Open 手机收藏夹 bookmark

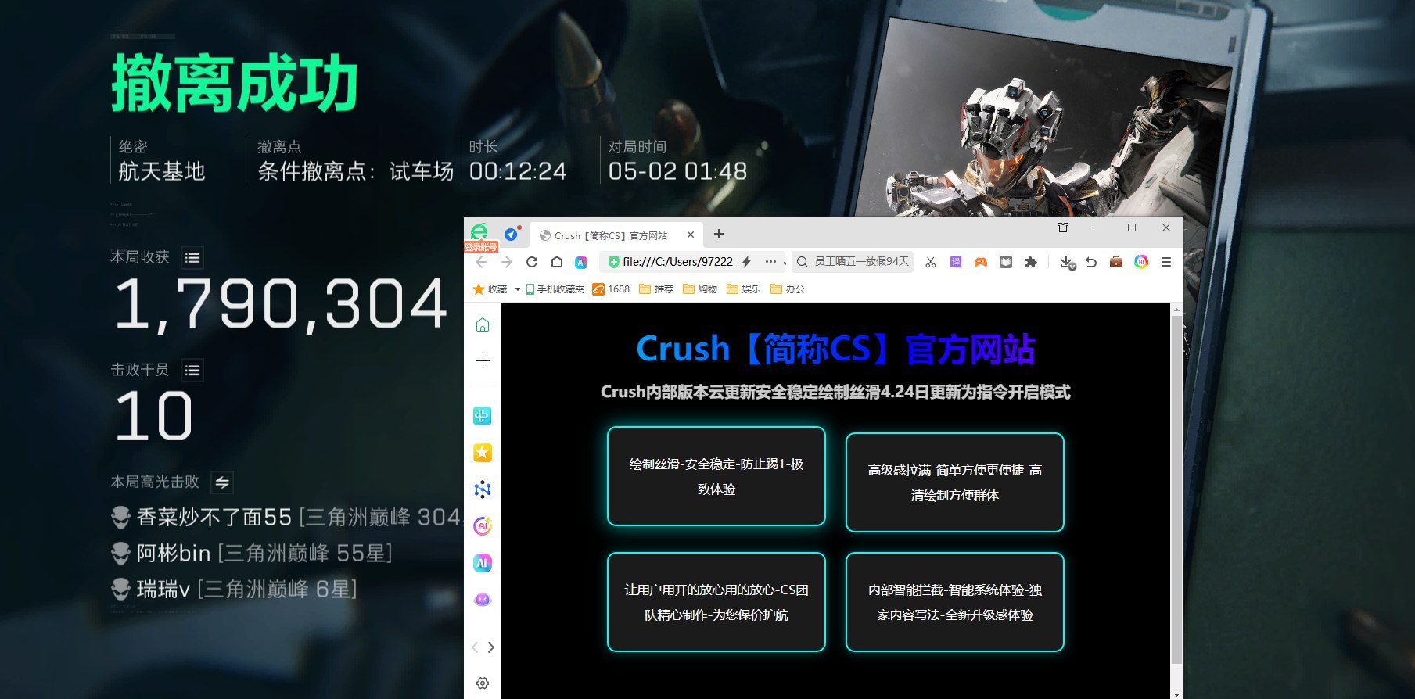[555, 289]
